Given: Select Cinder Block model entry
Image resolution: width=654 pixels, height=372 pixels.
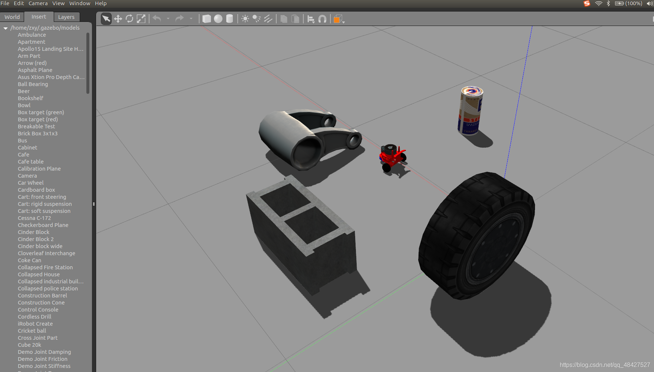Looking at the screenshot, I should [x=34, y=232].
